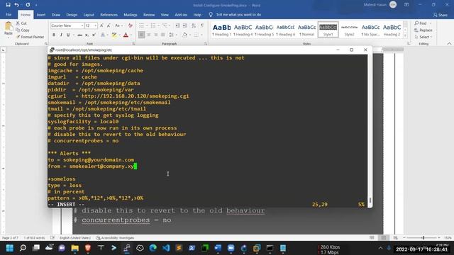This screenshot has width=454, height=255.
Task: Switch to the References tab
Action: [109, 15]
